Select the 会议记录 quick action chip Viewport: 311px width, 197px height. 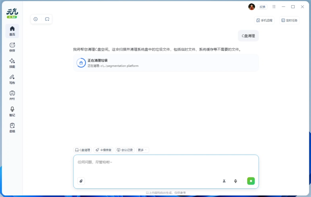pyautogui.click(x=125, y=150)
